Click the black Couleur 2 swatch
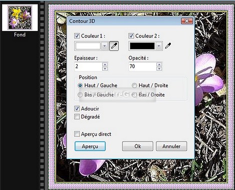The width and height of the screenshot is (235, 190). (142, 46)
